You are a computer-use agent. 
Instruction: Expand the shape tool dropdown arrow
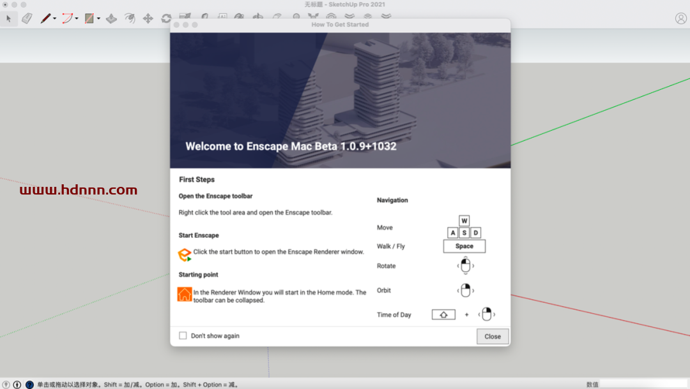point(98,18)
